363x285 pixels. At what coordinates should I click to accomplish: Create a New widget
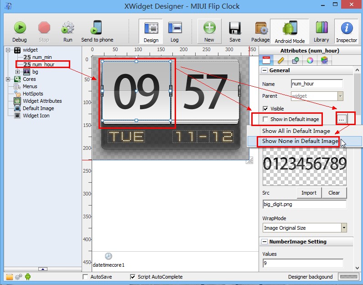(209, 32)
